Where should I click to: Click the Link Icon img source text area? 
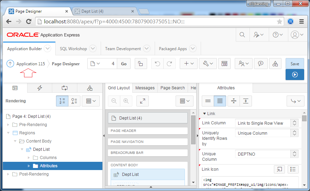(x=250, y=182)
